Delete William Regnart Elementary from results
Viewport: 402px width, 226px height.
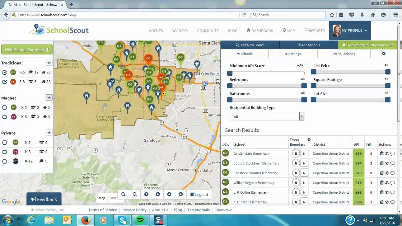[x=382, y=183]
